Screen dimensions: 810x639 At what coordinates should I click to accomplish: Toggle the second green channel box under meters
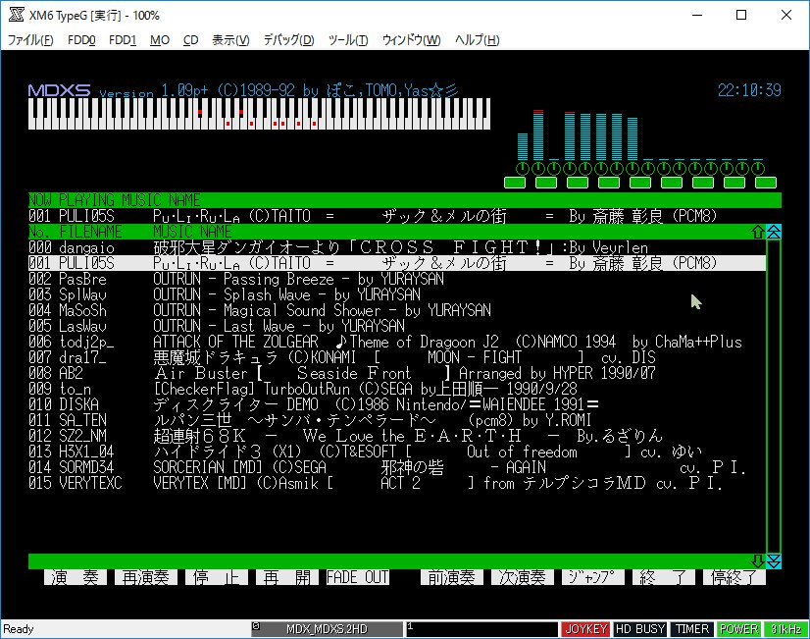tap(546, 182)
